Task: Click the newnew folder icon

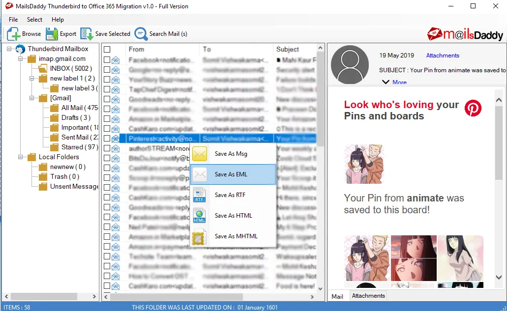Action: (x=43, y=167)
